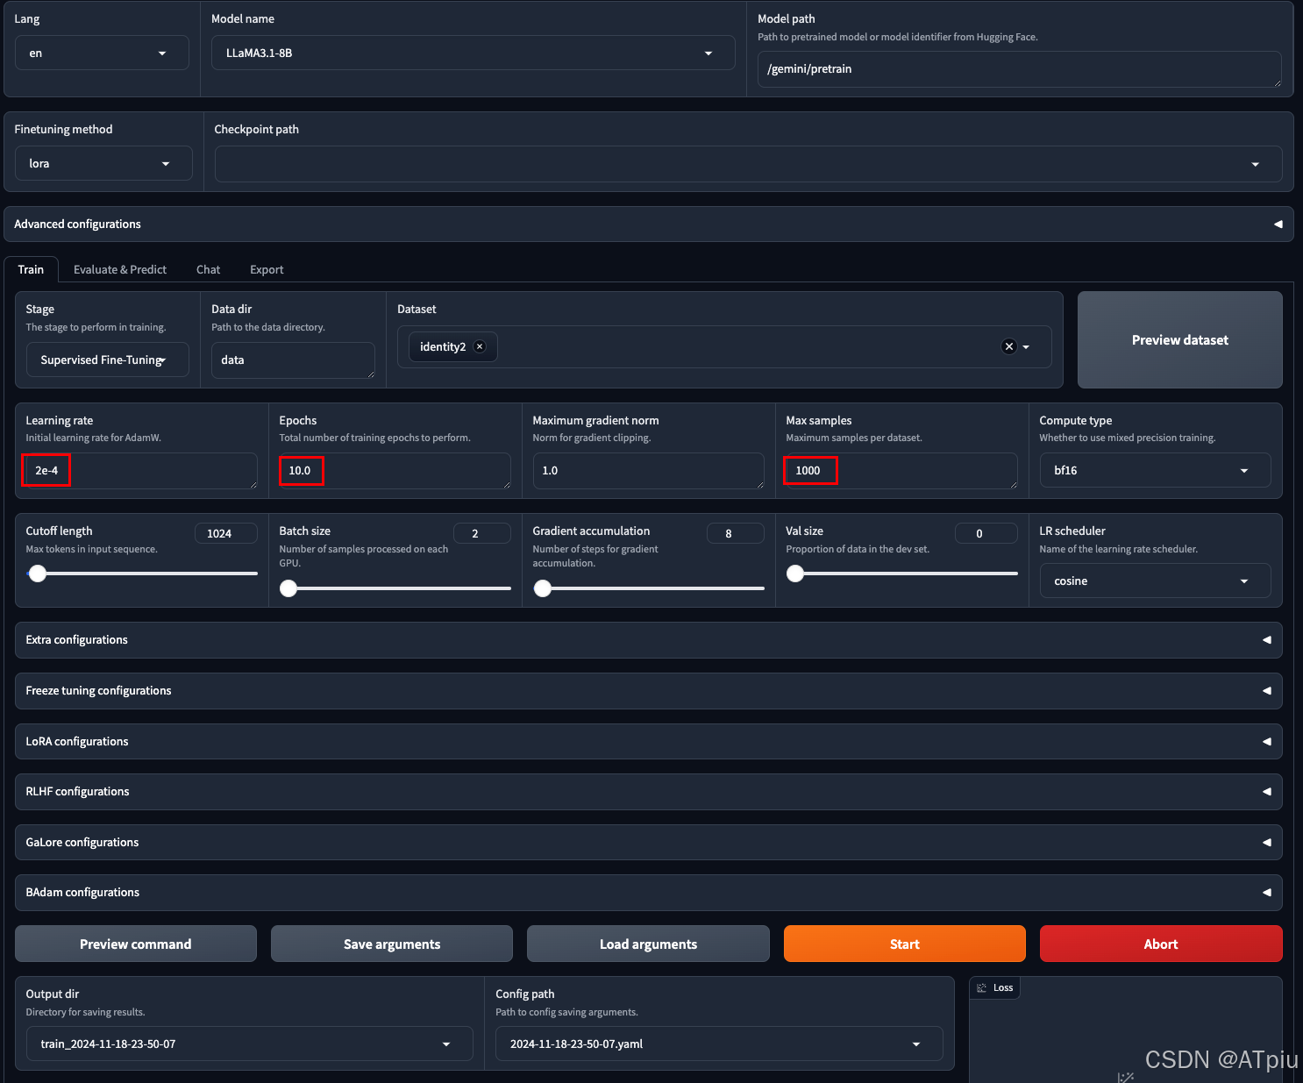This screenshot has height=1083, width=1303.
Task: Expand RLHF configurations section
Action: click(649, 792)
